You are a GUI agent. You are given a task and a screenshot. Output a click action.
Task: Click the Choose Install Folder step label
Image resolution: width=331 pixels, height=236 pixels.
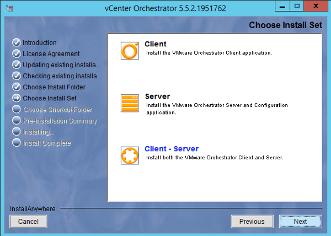[54, 88]
